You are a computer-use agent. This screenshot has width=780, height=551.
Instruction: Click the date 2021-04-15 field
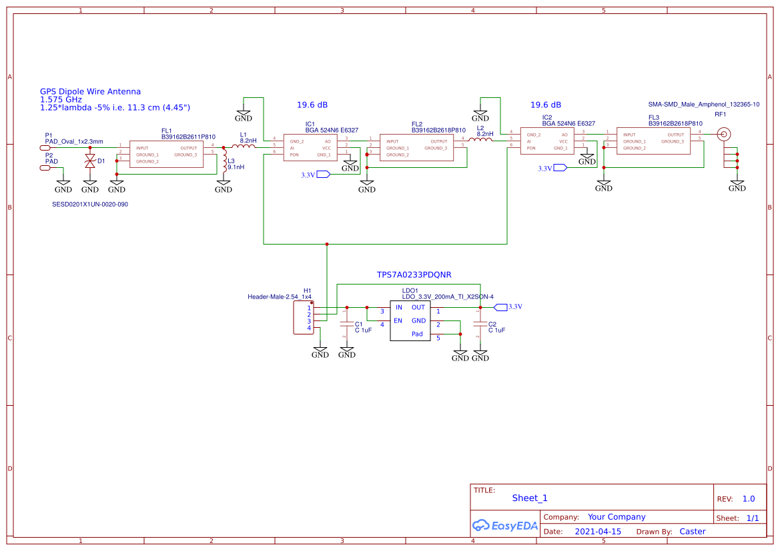599,531
